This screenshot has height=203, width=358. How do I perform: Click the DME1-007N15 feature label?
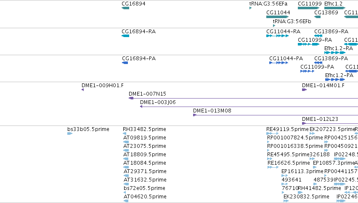[147, 94]
